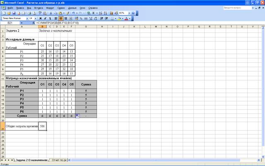This screenshot has width=265, height=166.
Task: Click the fx Insert Function button
Action: [34, 23]
